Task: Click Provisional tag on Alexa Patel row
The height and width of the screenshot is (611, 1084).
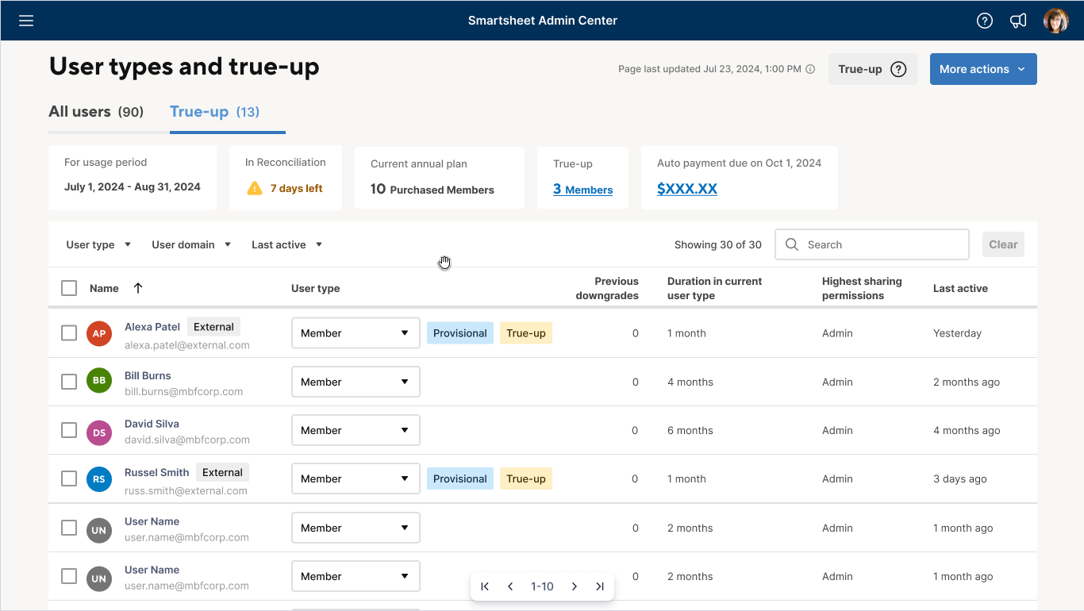Action: (x=460, y=333)
